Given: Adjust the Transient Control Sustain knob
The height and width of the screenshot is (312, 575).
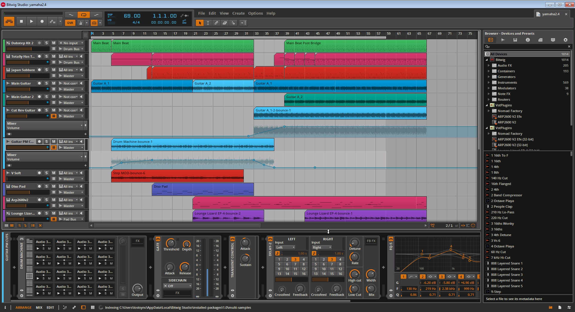Looking at the screenshot, I should coord(245,259).
